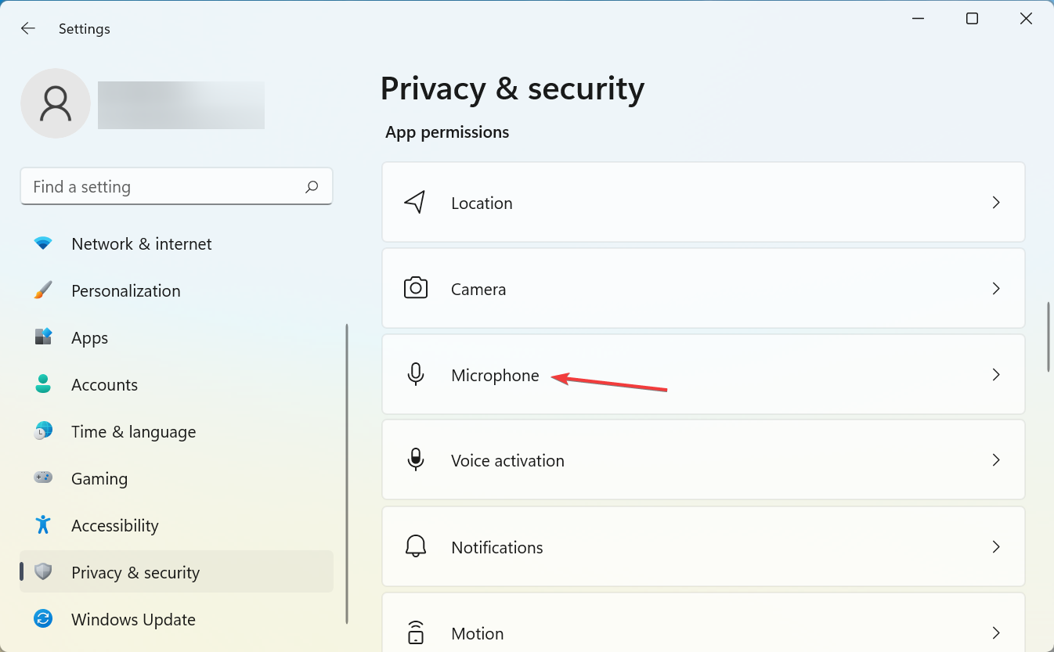Open Windows Update section
Image resolution: width=1054 pixels, height=652 pixels.
coord(133,620)
